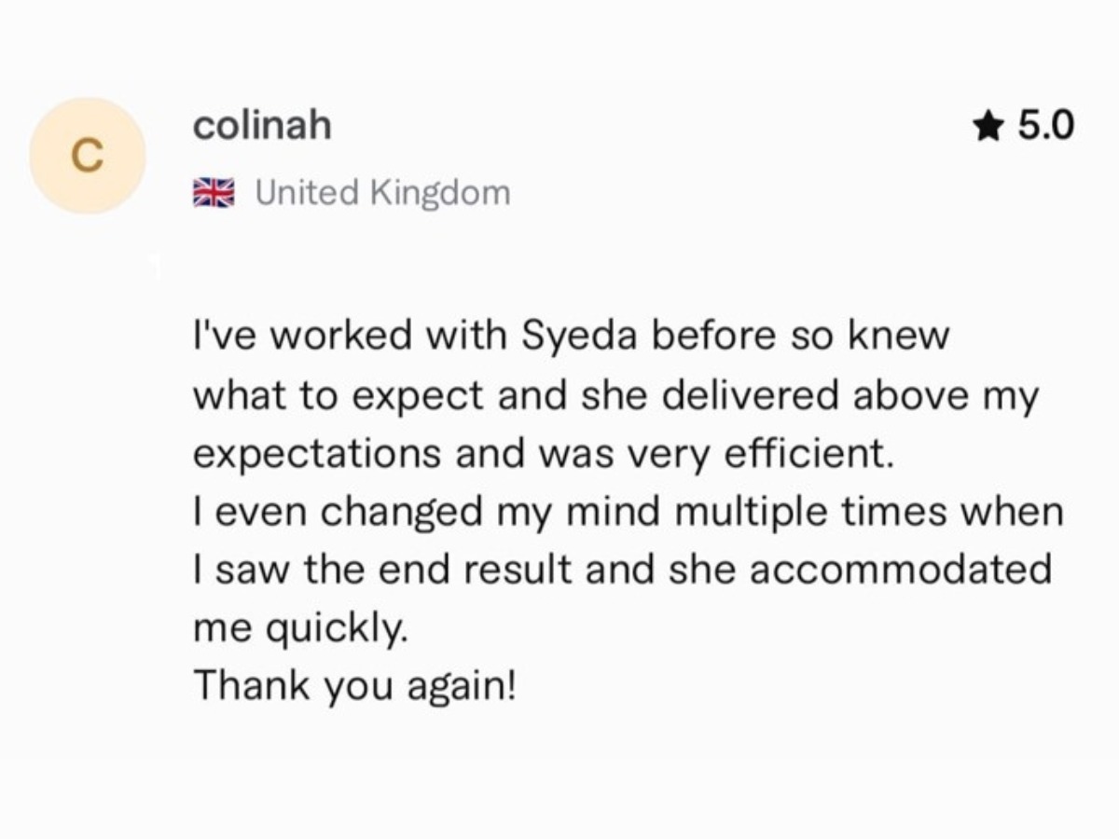This screenshot has width=1119, height=839.
Task: Click the line starting "what to expect"
Action: pos(615,395)
